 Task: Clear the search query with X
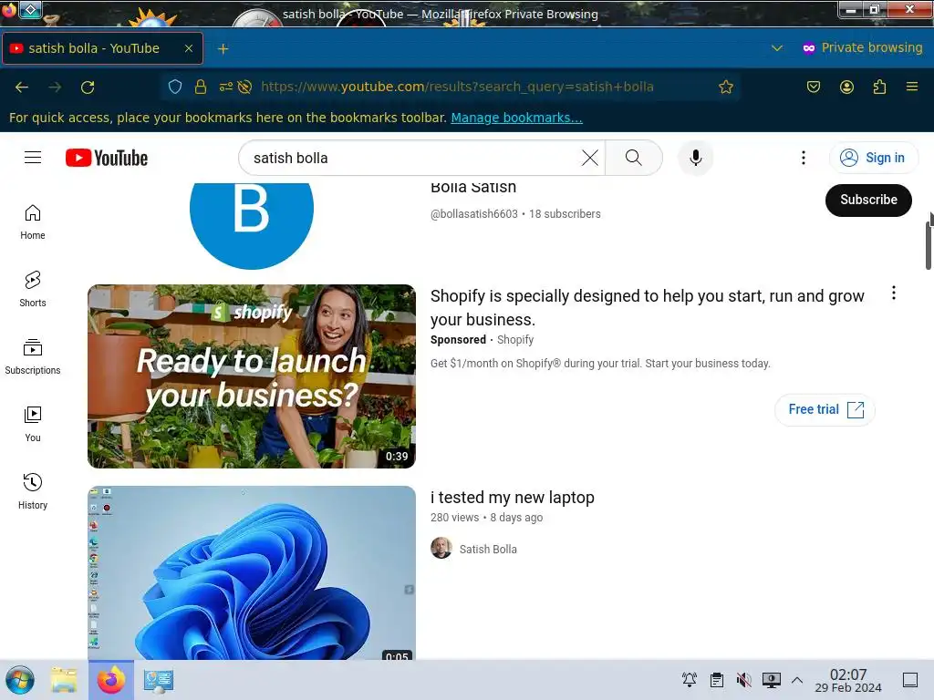(x=590, y=158)
